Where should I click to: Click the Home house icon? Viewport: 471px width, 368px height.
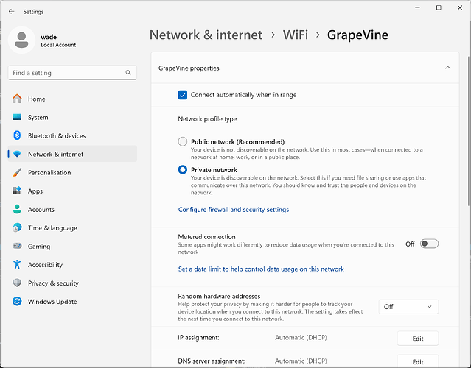pyautogui.click(x=17, y=99)
